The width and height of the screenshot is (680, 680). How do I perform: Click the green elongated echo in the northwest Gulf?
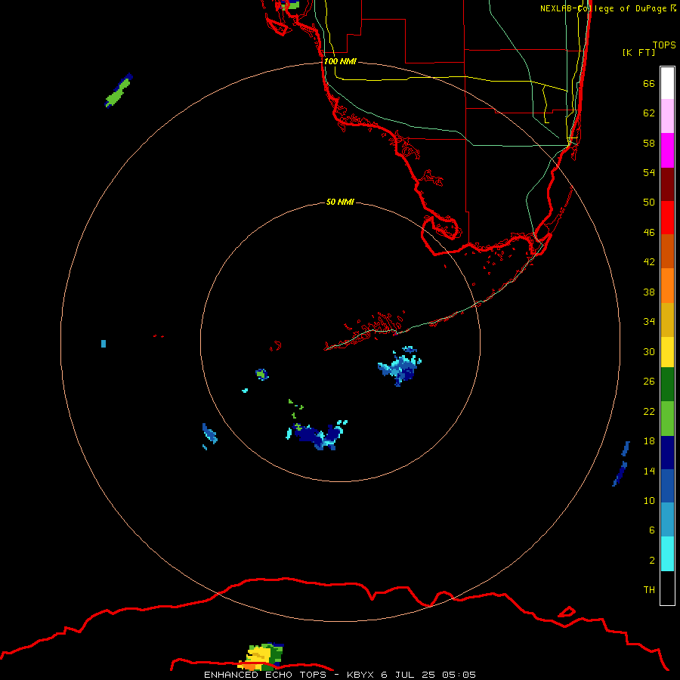coord(119,90)
